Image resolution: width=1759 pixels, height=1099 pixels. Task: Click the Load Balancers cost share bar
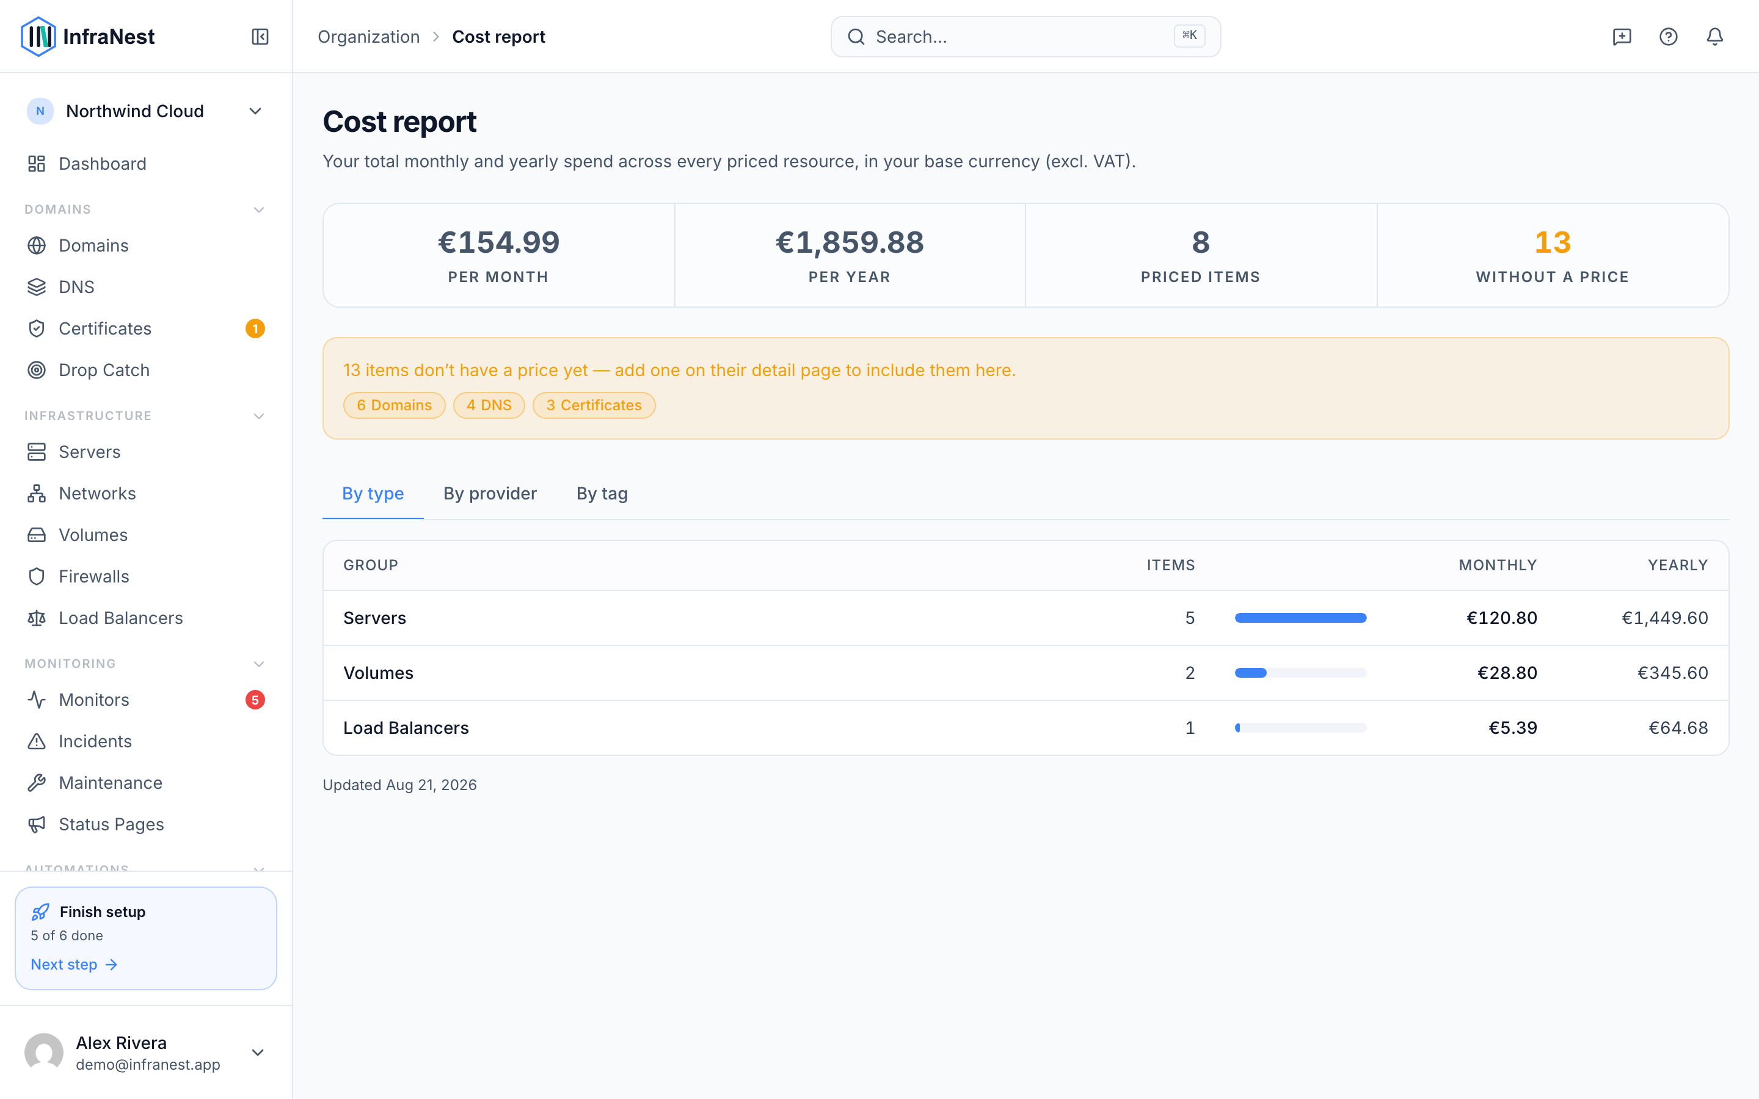click(1300, 728)
